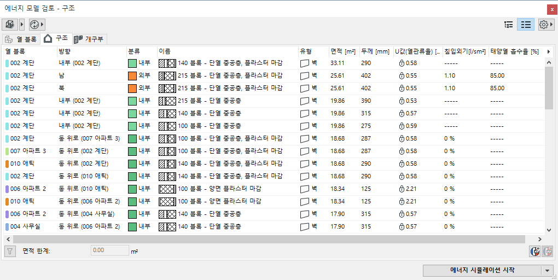
Task: Click vertical scrollbar down arrow
Action: [548, 230]
